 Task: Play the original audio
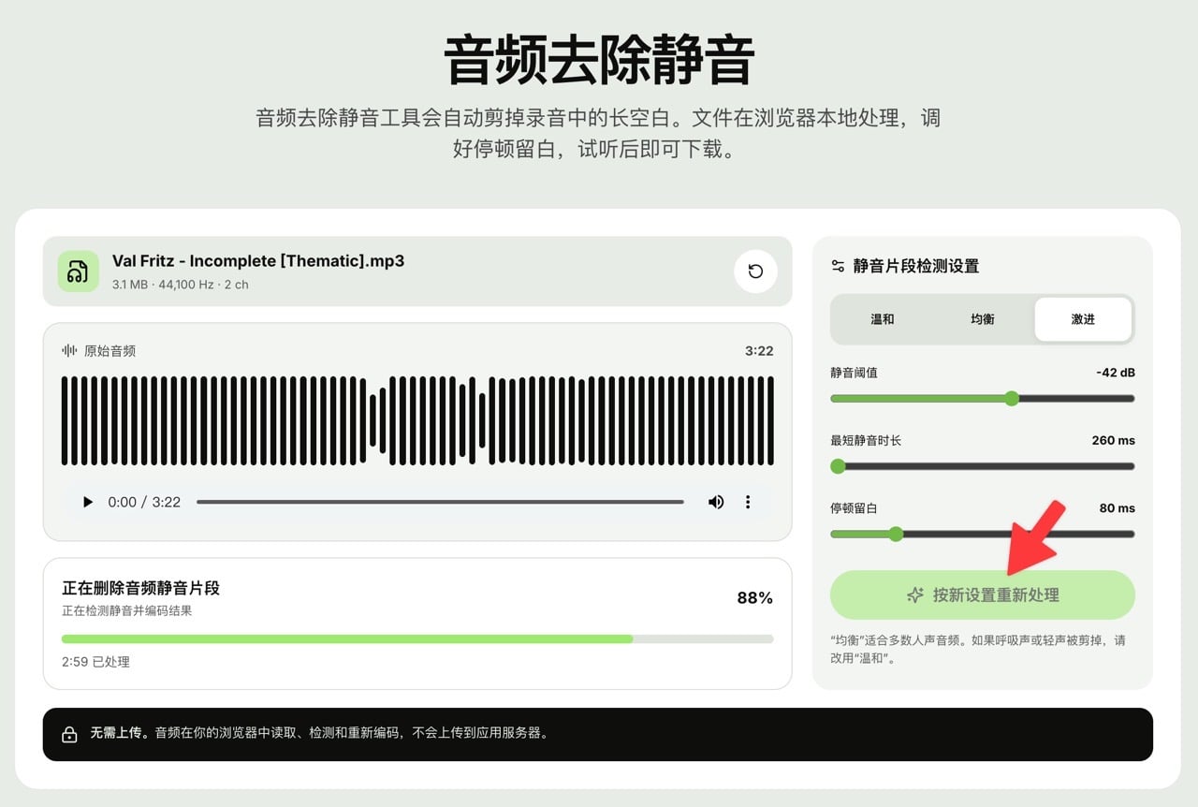pos(88,502)
